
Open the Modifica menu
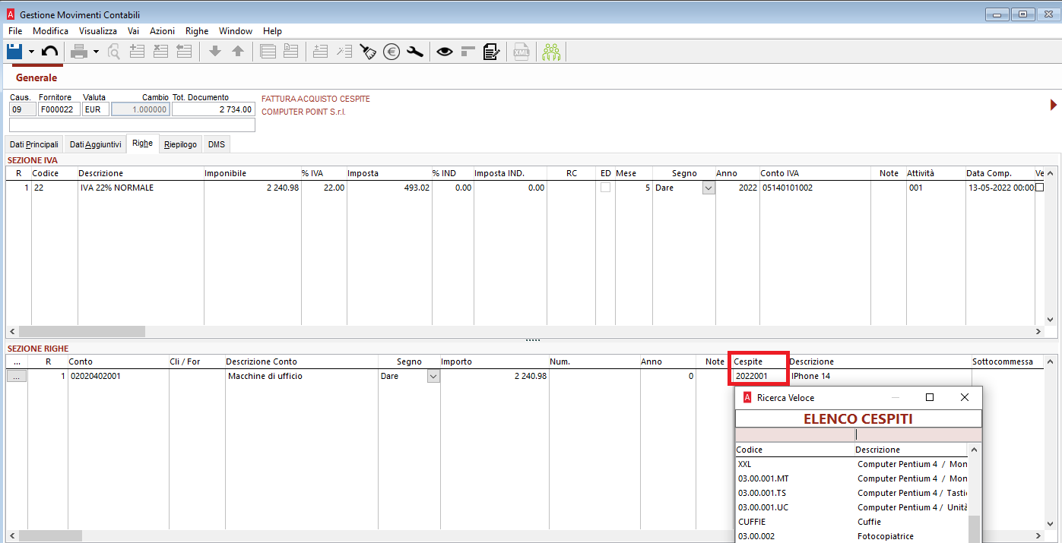(x=50, y=31)
